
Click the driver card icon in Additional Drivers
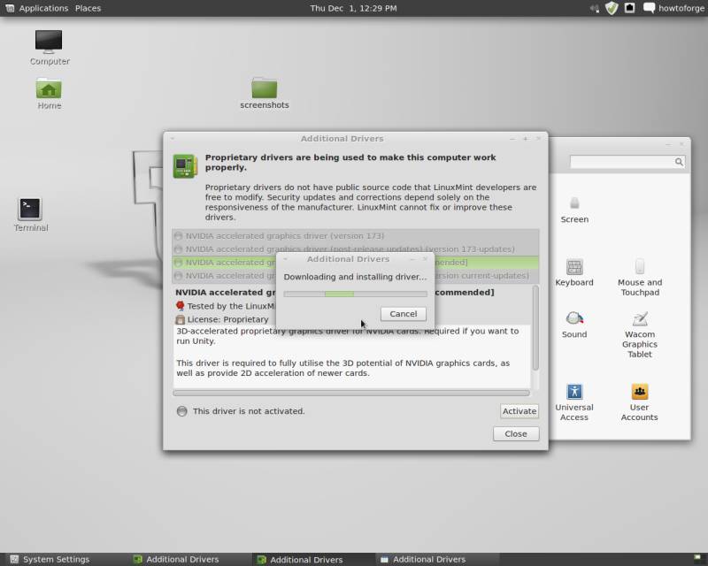click(x=185, y=166)
